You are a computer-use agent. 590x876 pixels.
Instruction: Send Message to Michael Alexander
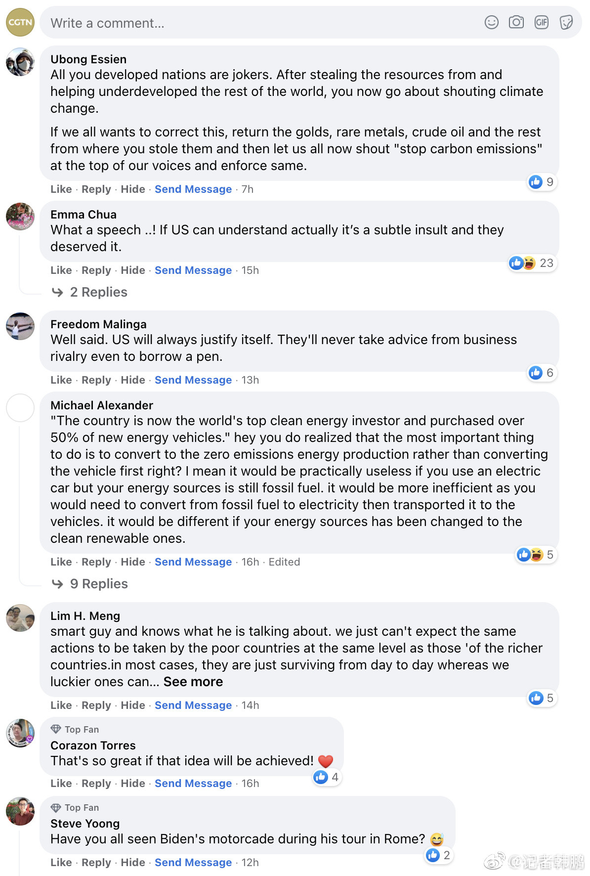coord(193,562)
